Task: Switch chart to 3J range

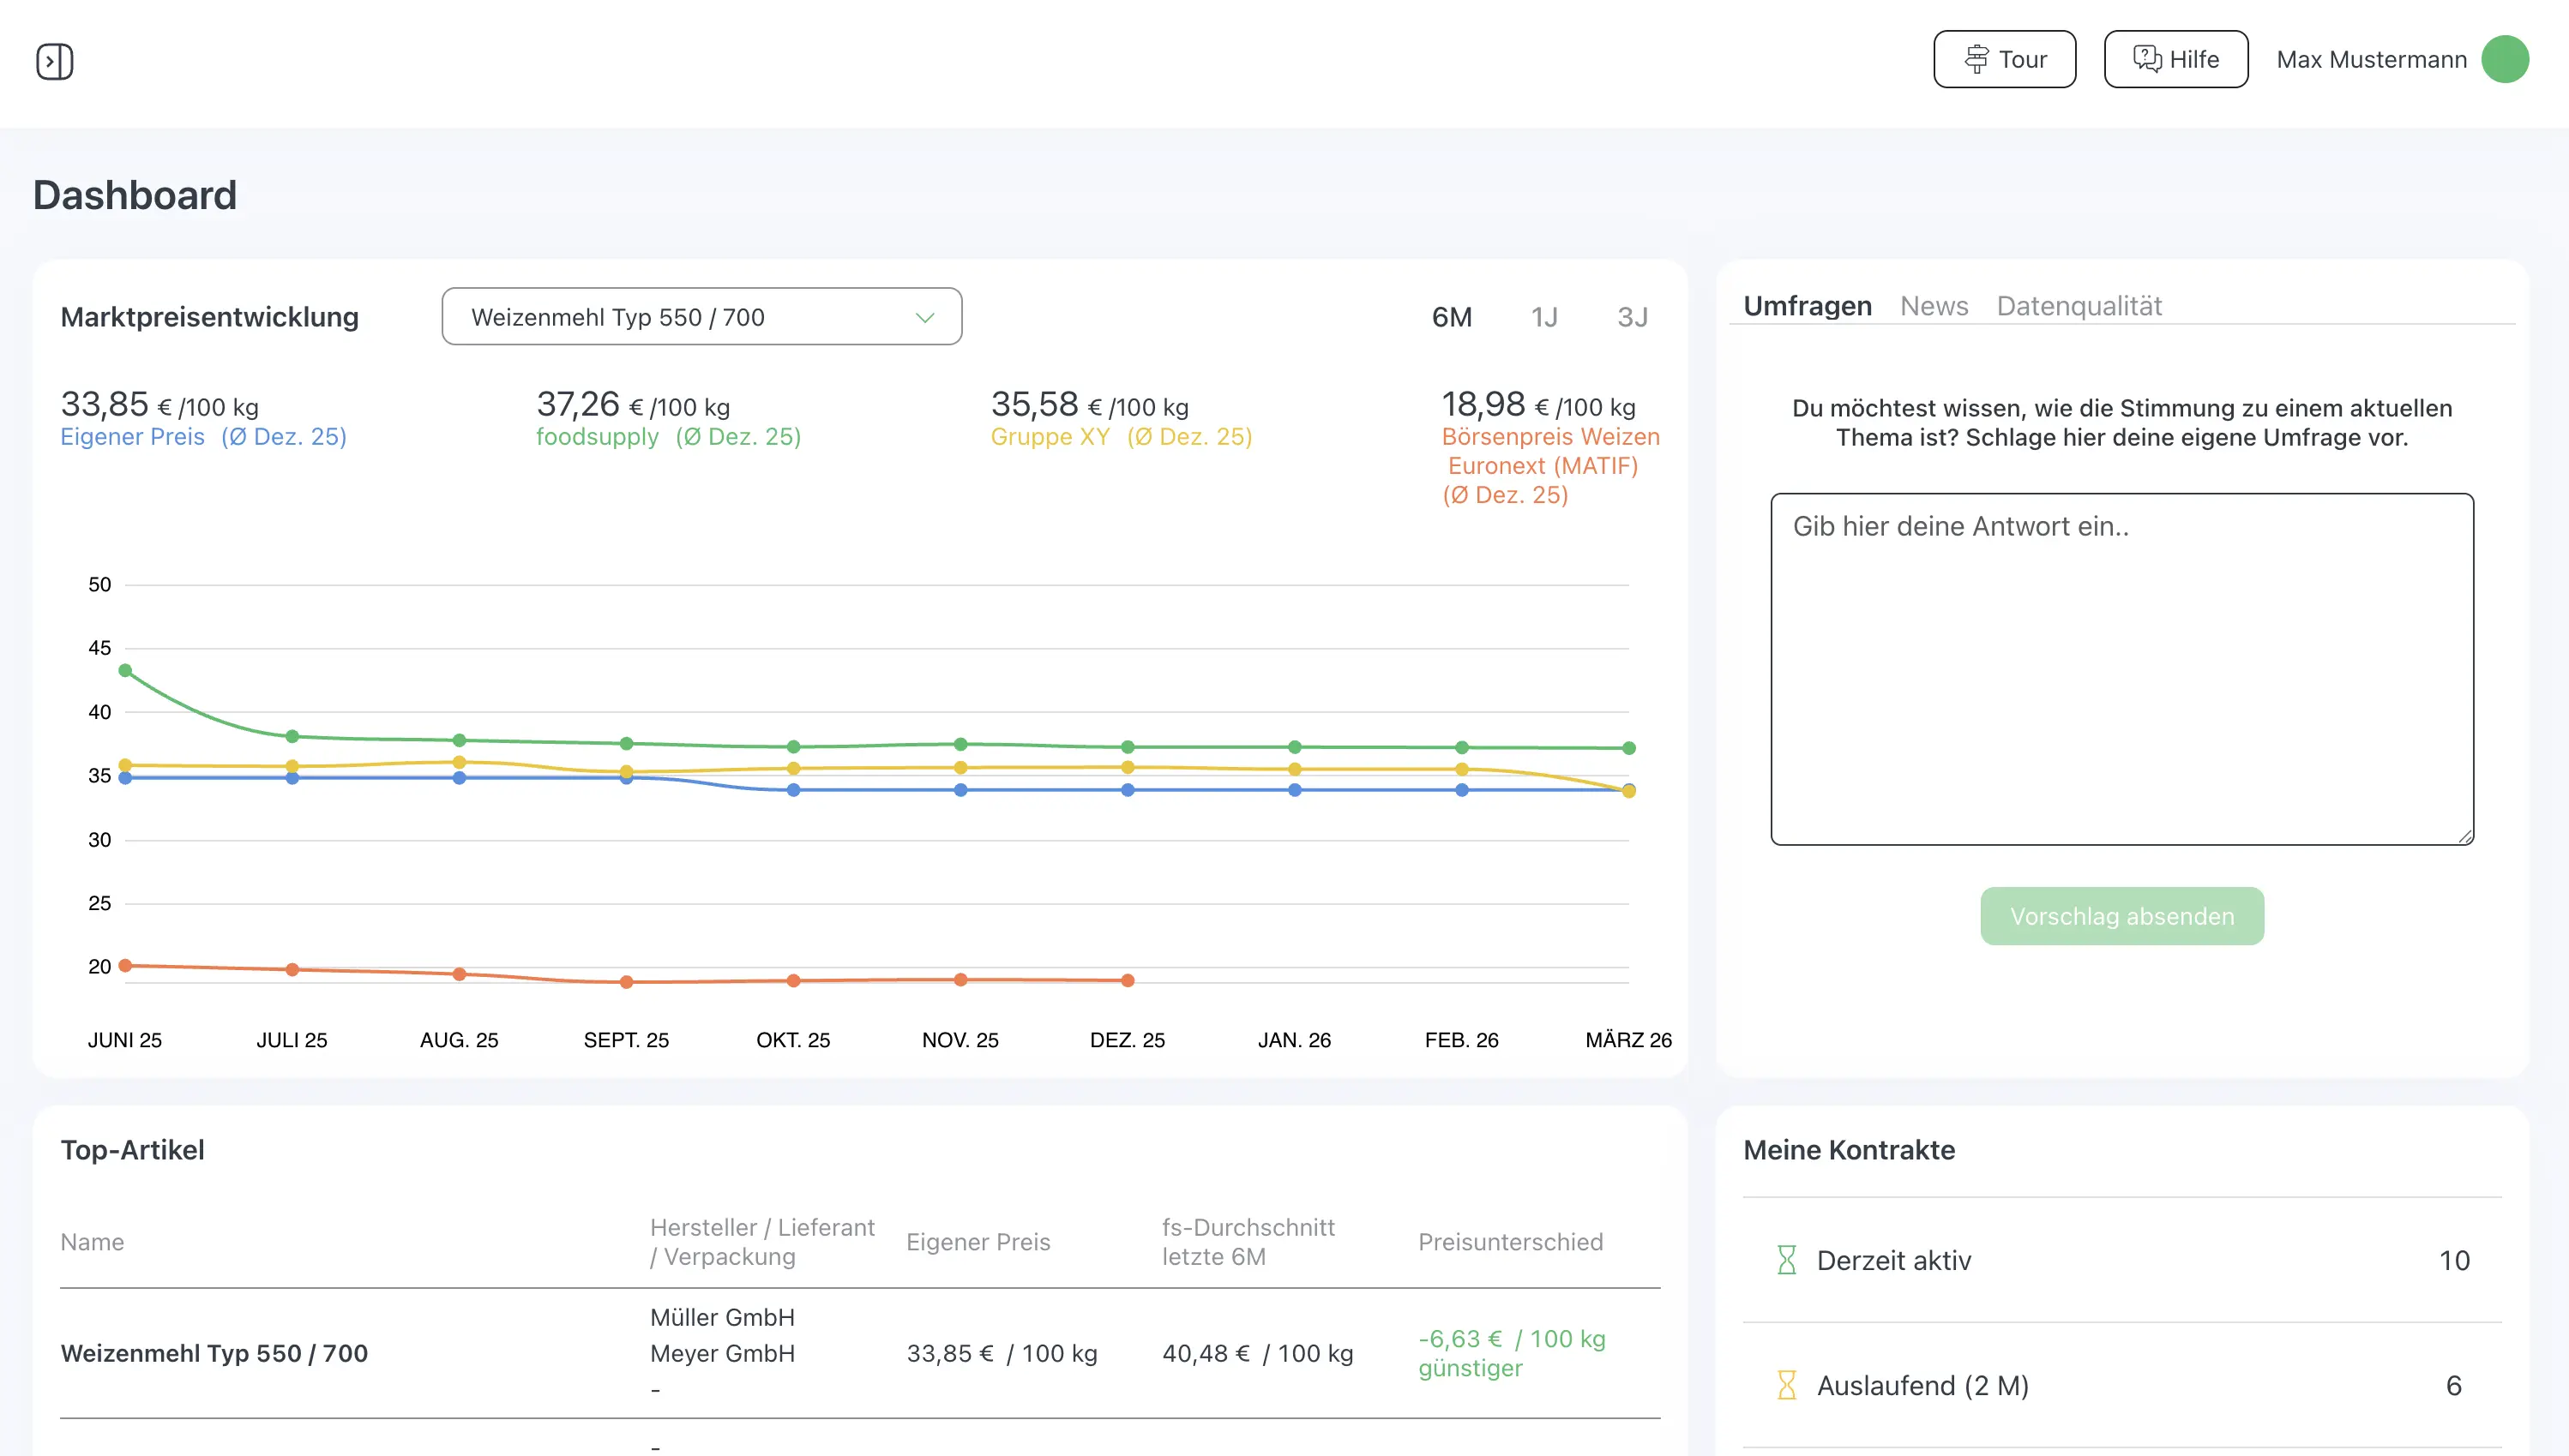Action: (1632, 318)
